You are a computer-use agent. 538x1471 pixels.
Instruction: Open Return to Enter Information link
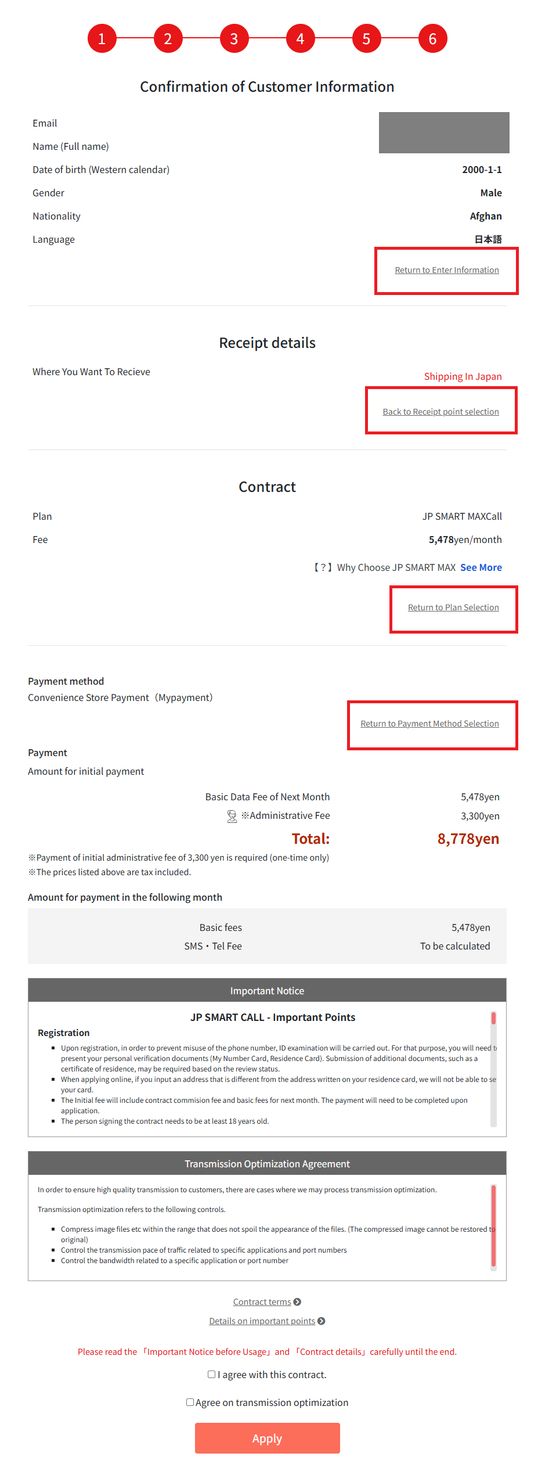pos(447,270)
